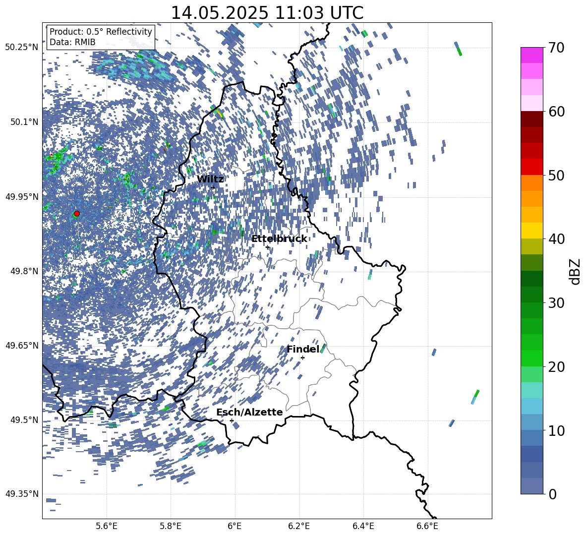587x536 pixels.
Task: Click the Esch/Alzette location cross marker
Action: (232, 420)
